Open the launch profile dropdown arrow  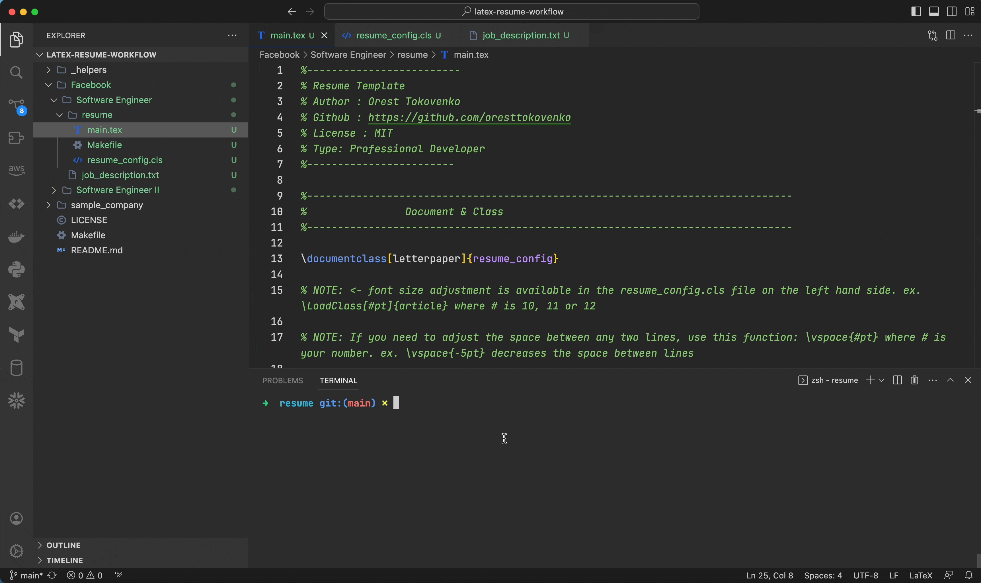pyautogui.click(x=881, y=380)
